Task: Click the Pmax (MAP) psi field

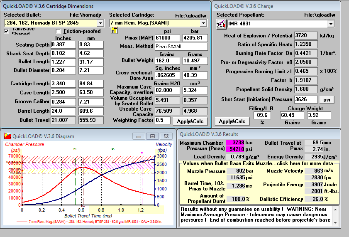Action: click(167, 38)
